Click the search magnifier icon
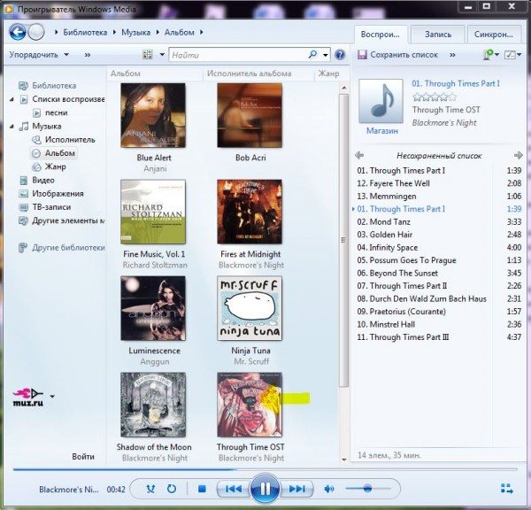 tap(312, 54)
